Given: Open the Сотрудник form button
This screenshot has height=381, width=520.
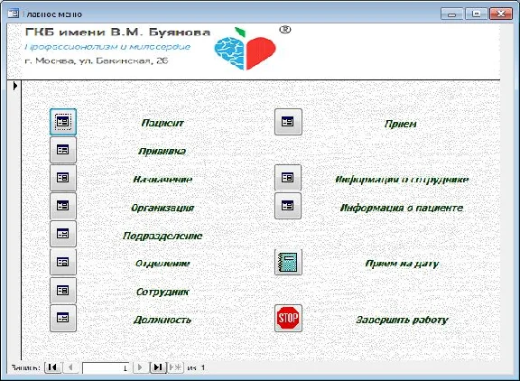Looking at the screenshot, I should tap(63, 291).
